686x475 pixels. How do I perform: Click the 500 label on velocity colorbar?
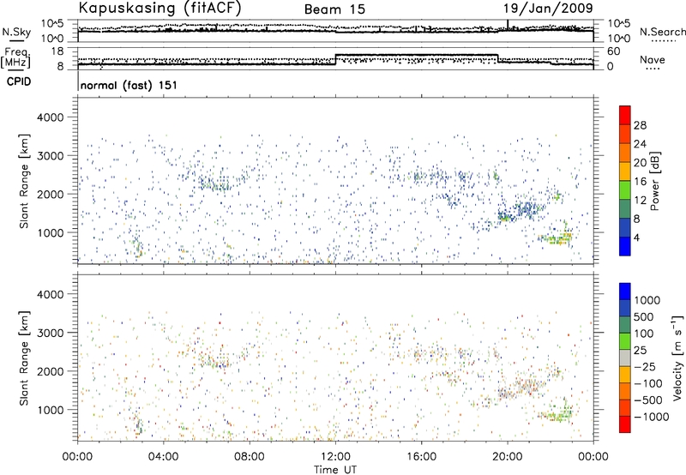pyautogui.click(x=644, y=316)
